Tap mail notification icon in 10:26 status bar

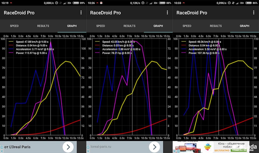pyautogui.click(x=101, y=3)
